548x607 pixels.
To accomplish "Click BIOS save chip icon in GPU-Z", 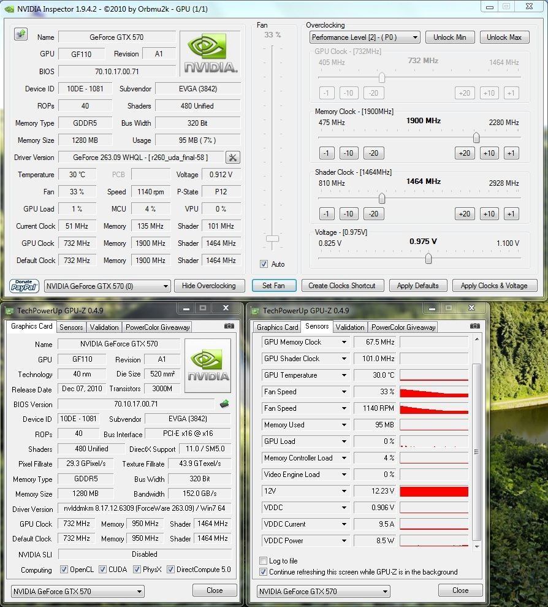I will pos(224,404).
